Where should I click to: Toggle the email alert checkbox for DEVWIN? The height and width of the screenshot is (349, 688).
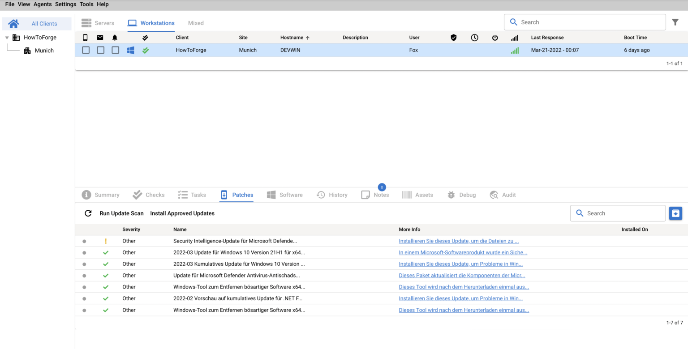point(100,50)
